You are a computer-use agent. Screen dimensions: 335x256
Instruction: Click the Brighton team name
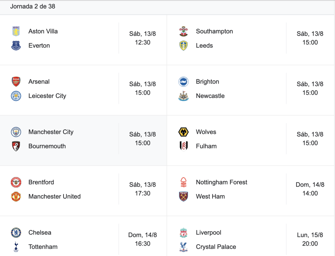click(207, 82)
